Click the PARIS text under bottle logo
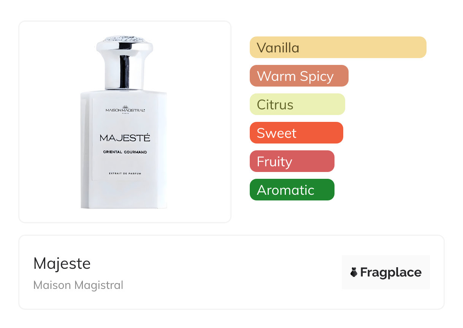463x328 pixels. point(125,113)
